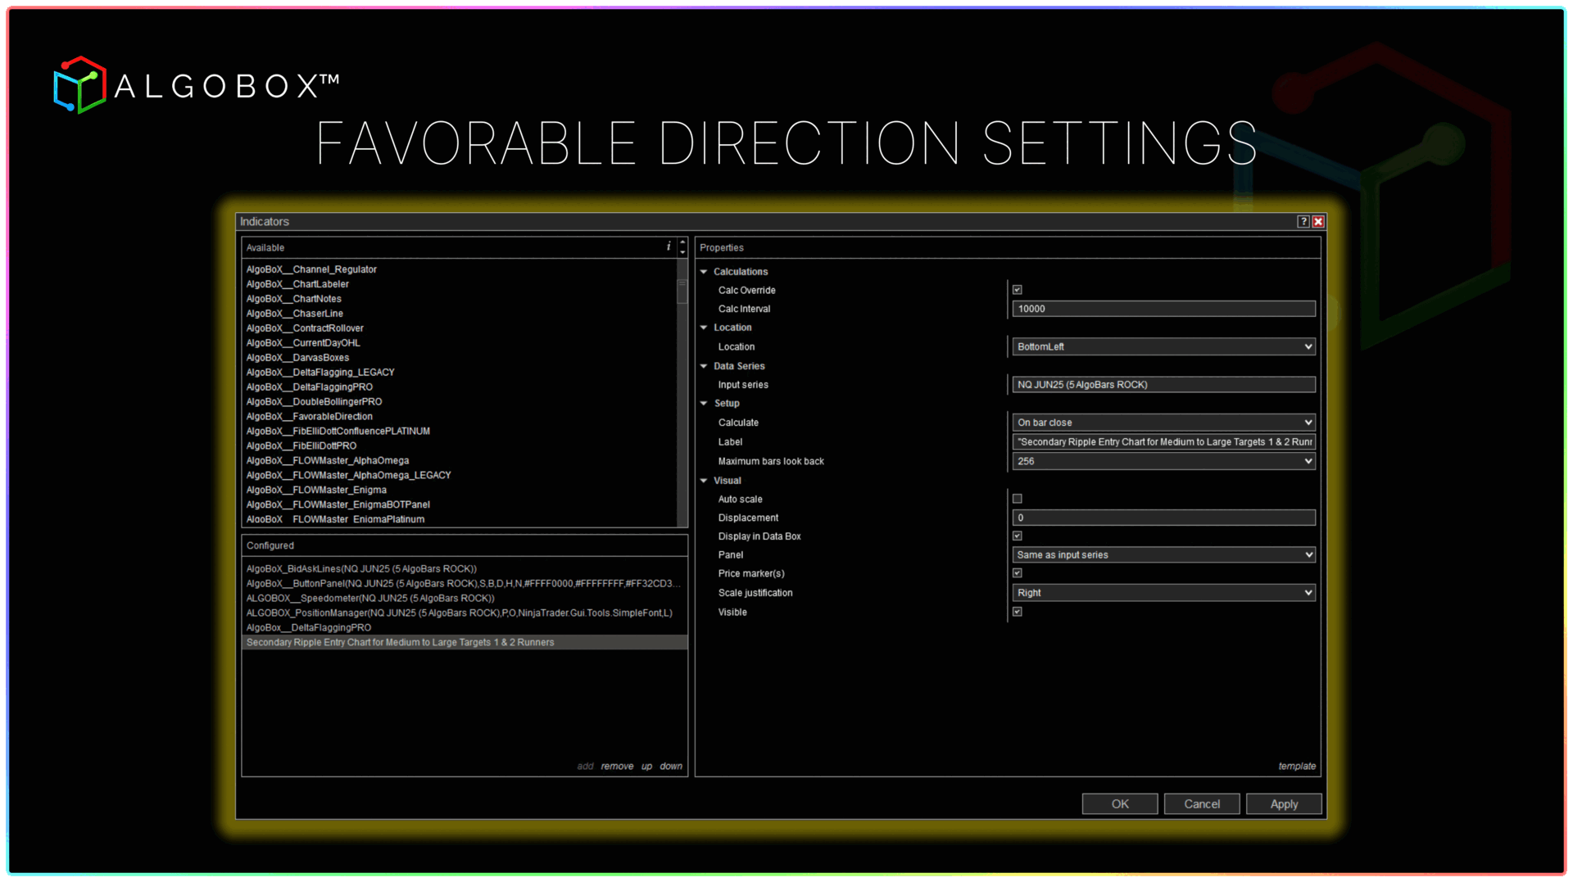
Task: Toggle the Visible checkbox
Action: 1018,612
